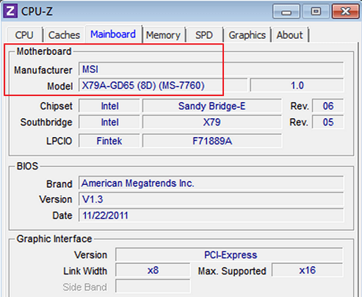Minimize the CPU-Z window

click(x=286, y=12)
